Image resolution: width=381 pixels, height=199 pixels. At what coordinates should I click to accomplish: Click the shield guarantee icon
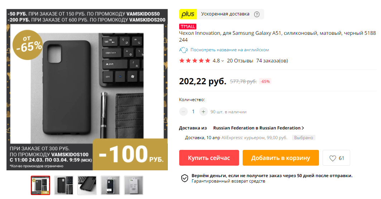click(185, 178)
